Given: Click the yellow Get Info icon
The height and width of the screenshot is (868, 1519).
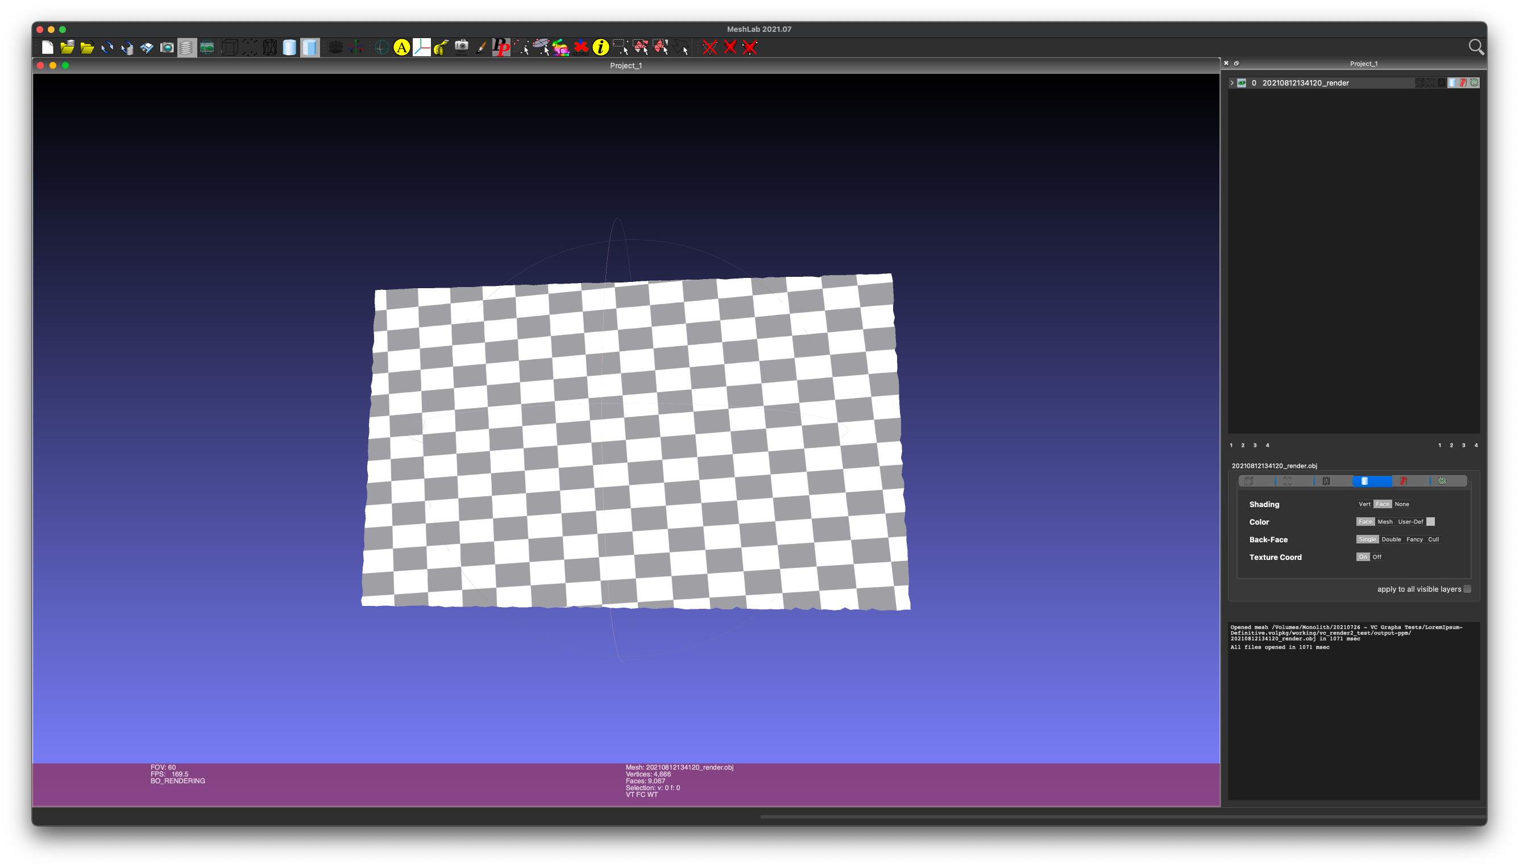Looking at the screenshot, I should pos(600,48).
